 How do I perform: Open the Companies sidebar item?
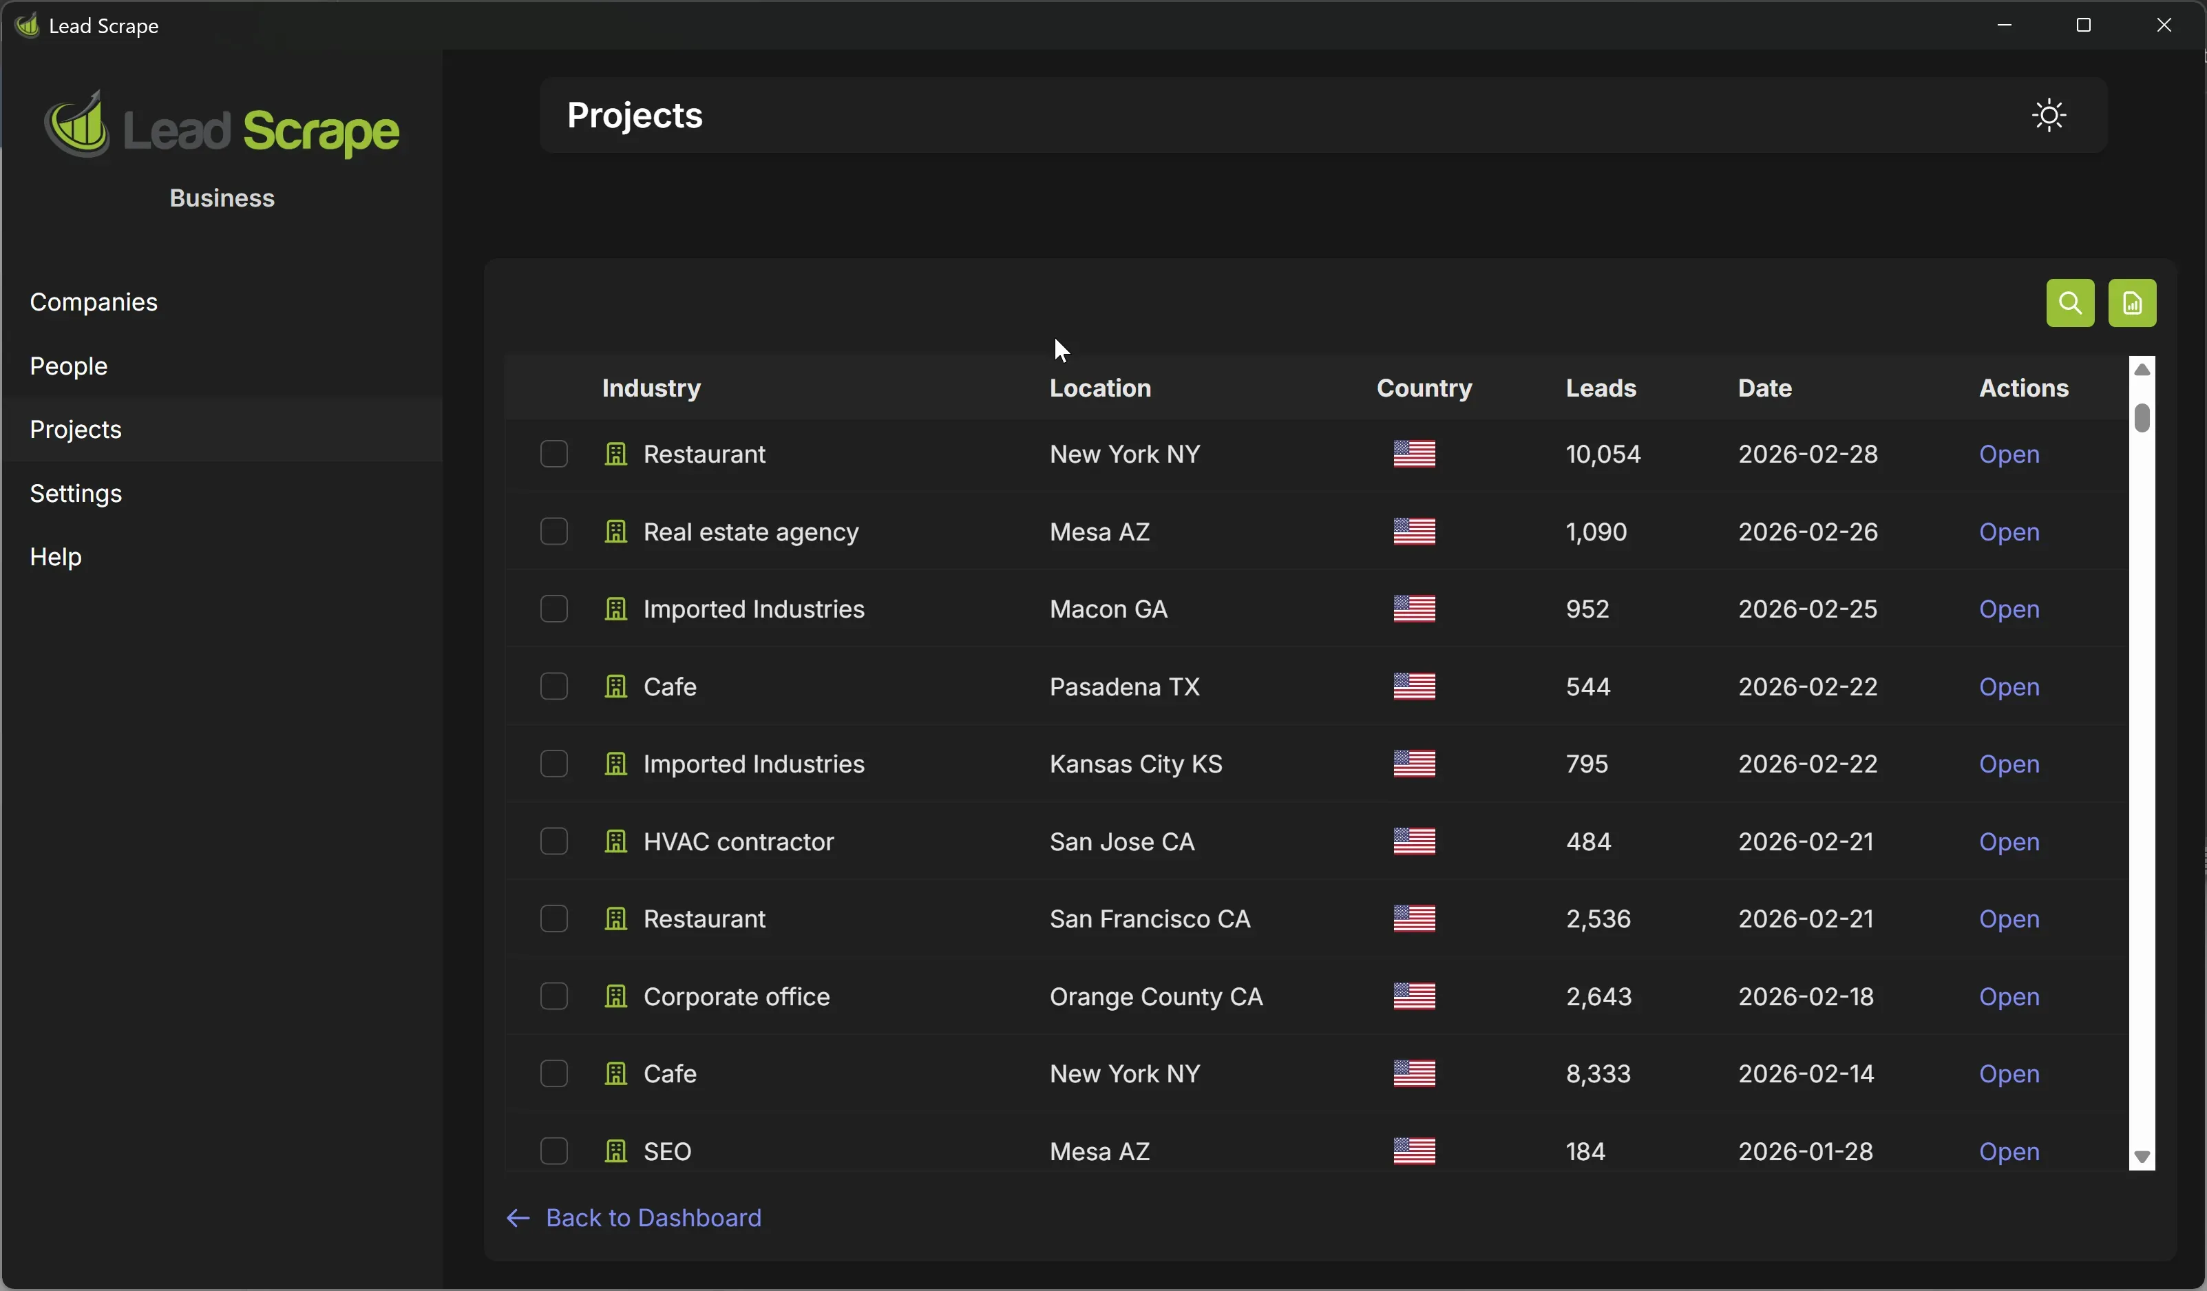point(94,302)
